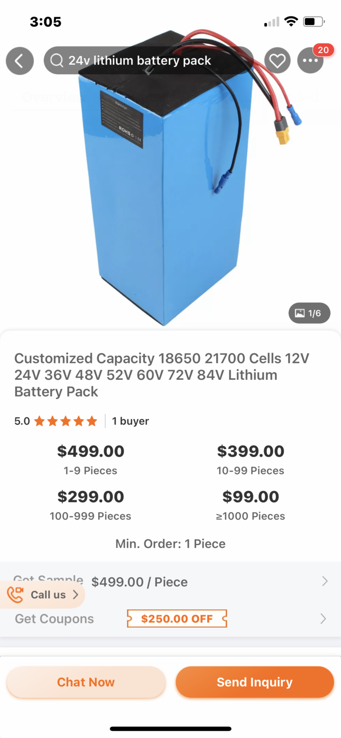This screenshot has height=738, width=341.
Task: Expand the Get Coupons row chevron
Action: [323, 618]
